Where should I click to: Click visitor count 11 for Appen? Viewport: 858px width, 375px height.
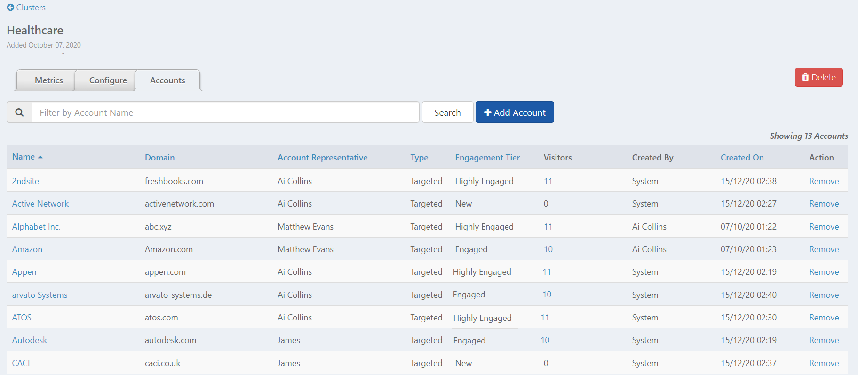[x=547, y=272]
